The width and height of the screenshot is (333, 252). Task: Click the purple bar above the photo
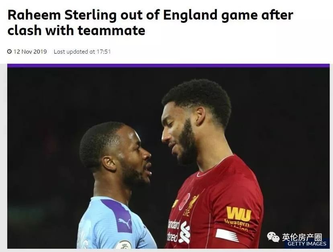[168, 66]
